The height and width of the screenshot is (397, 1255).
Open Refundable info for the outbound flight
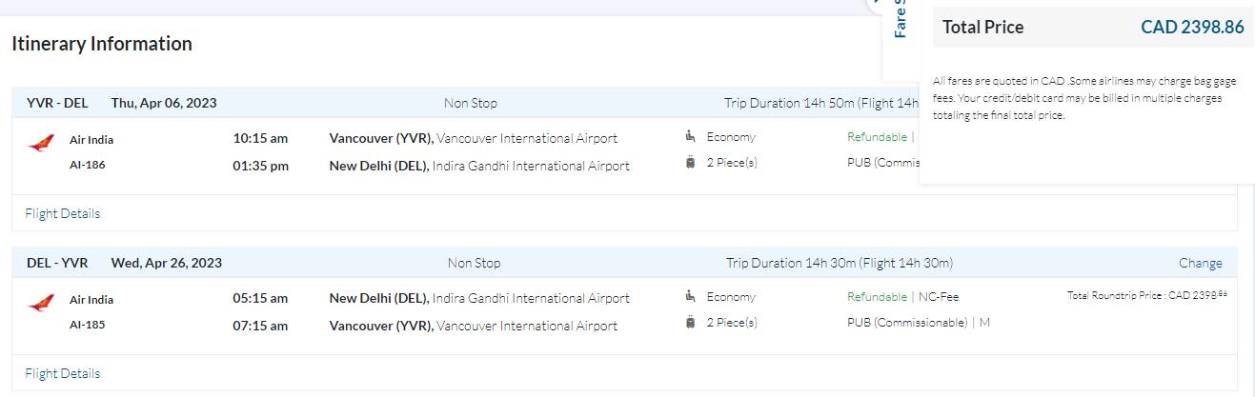877,137
